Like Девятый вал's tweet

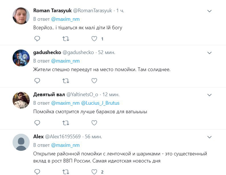[94, 123]
